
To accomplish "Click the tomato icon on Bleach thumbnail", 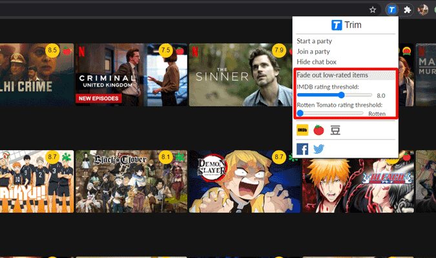I will [x=407, y=156].
